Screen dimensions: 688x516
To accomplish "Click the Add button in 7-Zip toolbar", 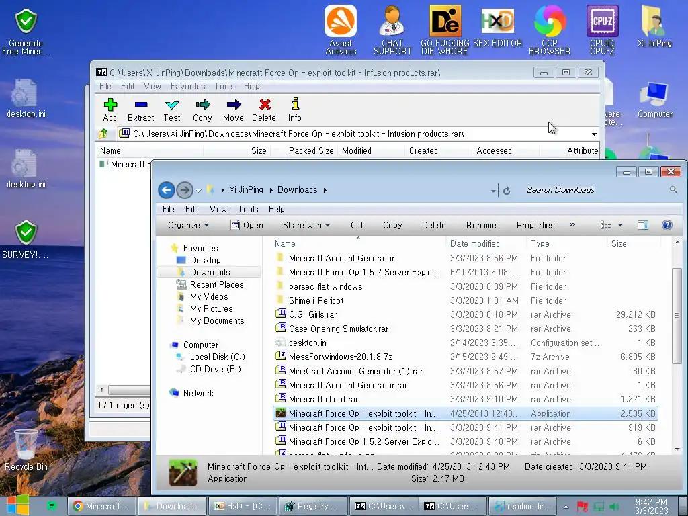I will click(x=110, y=110).
